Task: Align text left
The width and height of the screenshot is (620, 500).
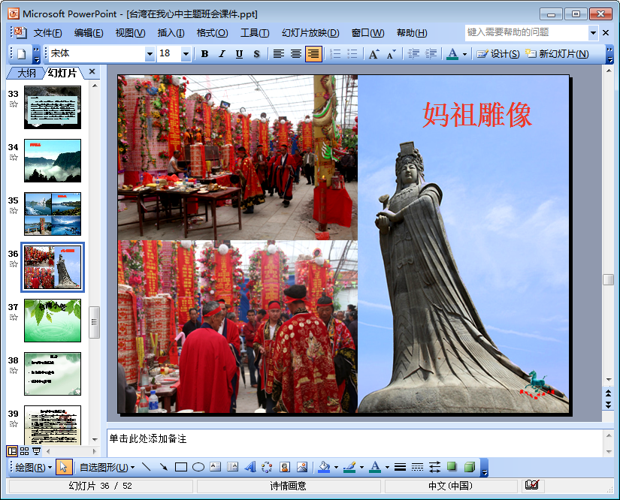Action: [x=278, y=54]
